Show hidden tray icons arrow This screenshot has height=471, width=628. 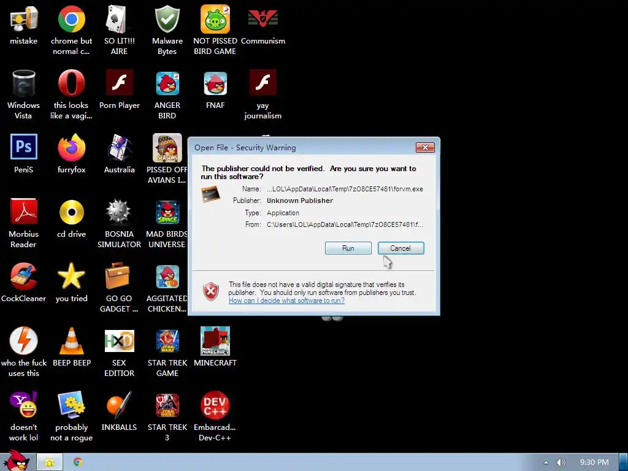(x=545, y=462)
